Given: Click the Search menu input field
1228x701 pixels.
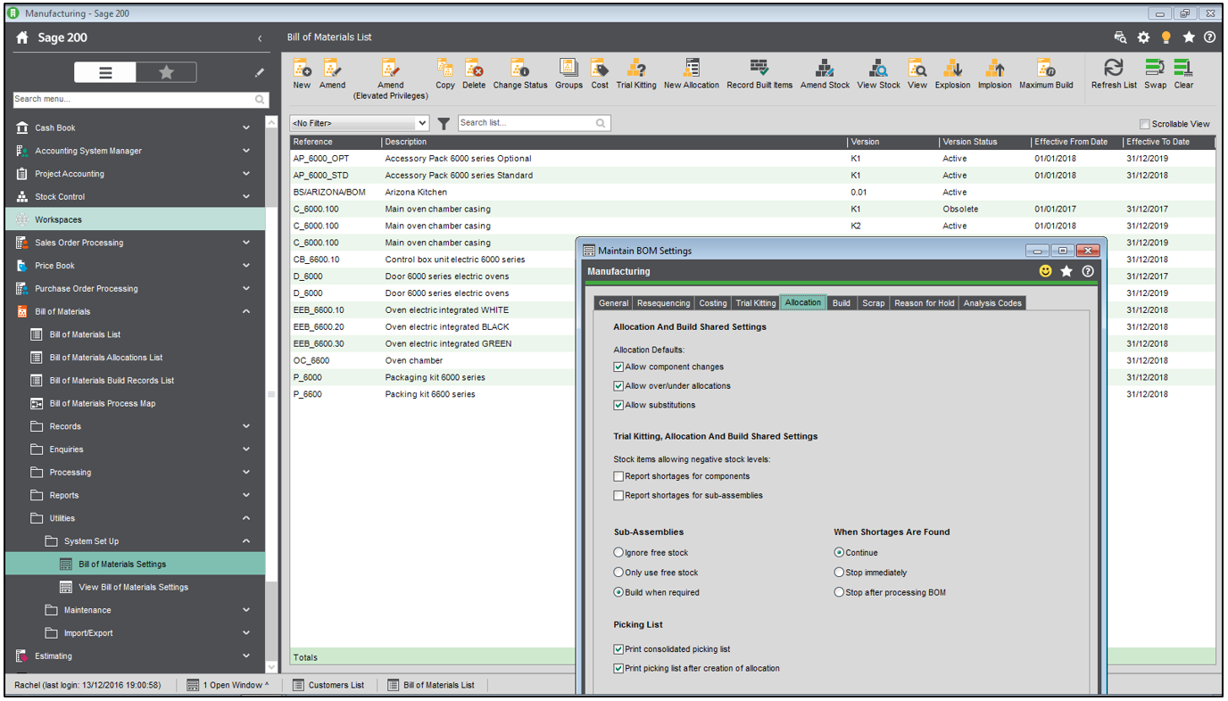Looking at the screenshot, I should [x=133, y=99].
